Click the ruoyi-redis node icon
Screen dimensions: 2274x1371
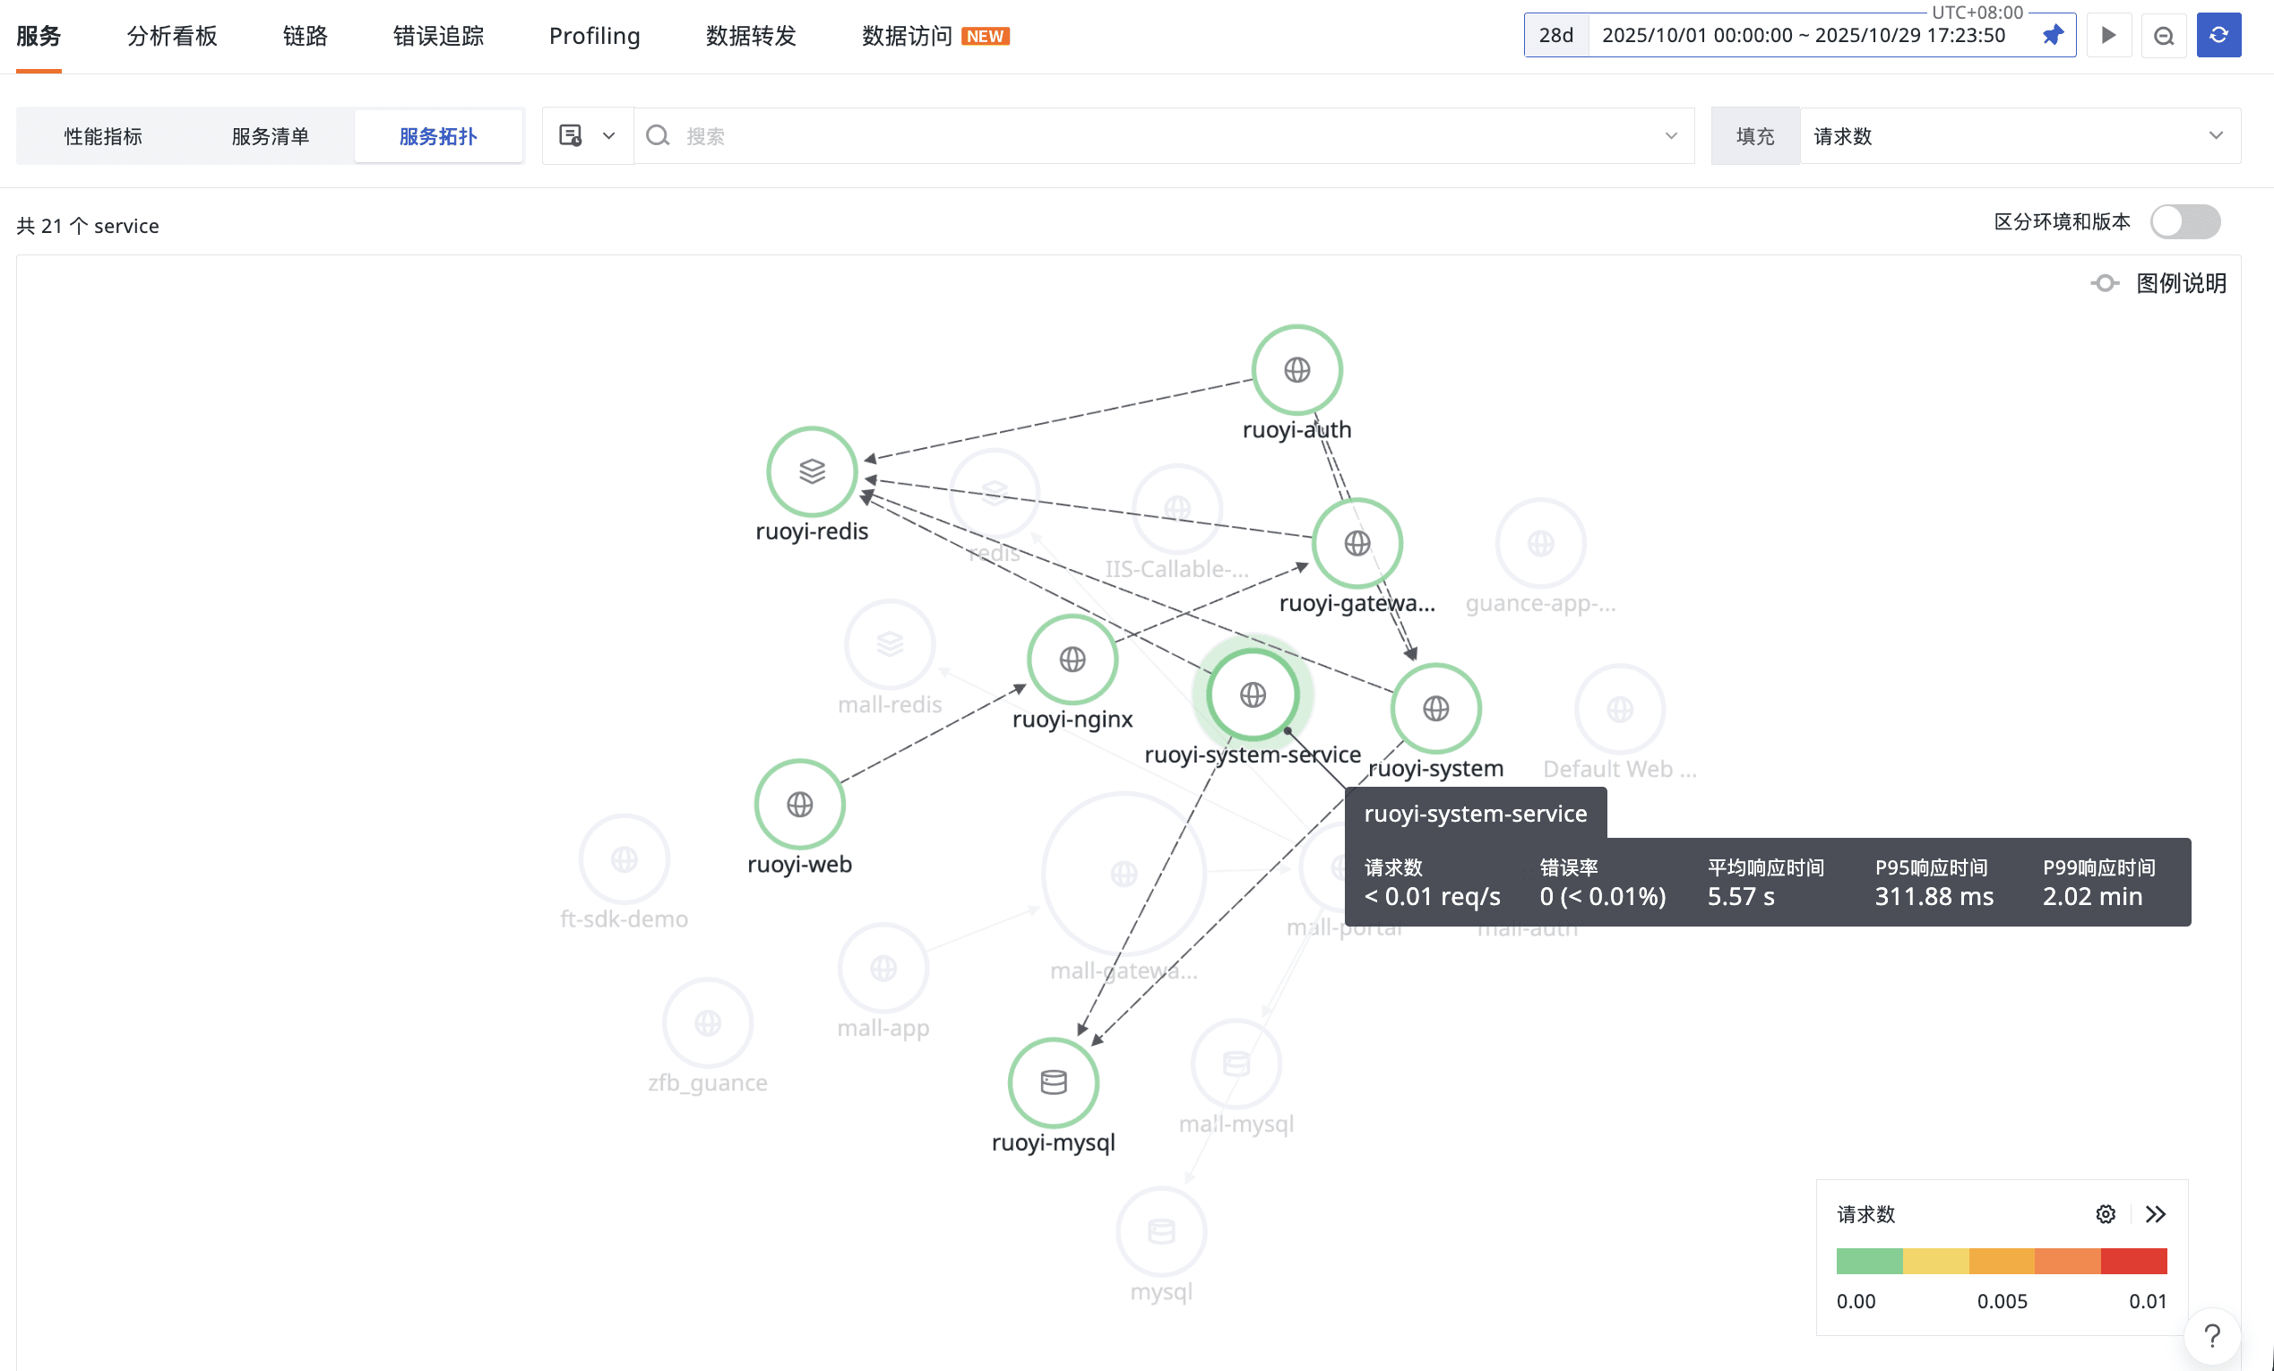coord(811,471)
